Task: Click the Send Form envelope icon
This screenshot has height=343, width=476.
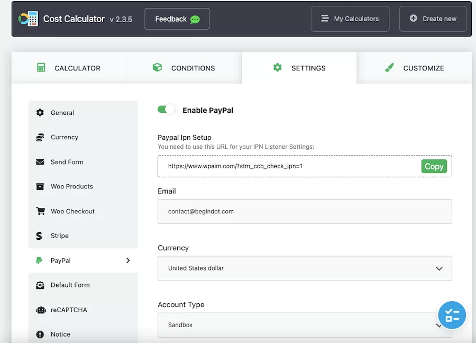Action: (x=40, y=162)
